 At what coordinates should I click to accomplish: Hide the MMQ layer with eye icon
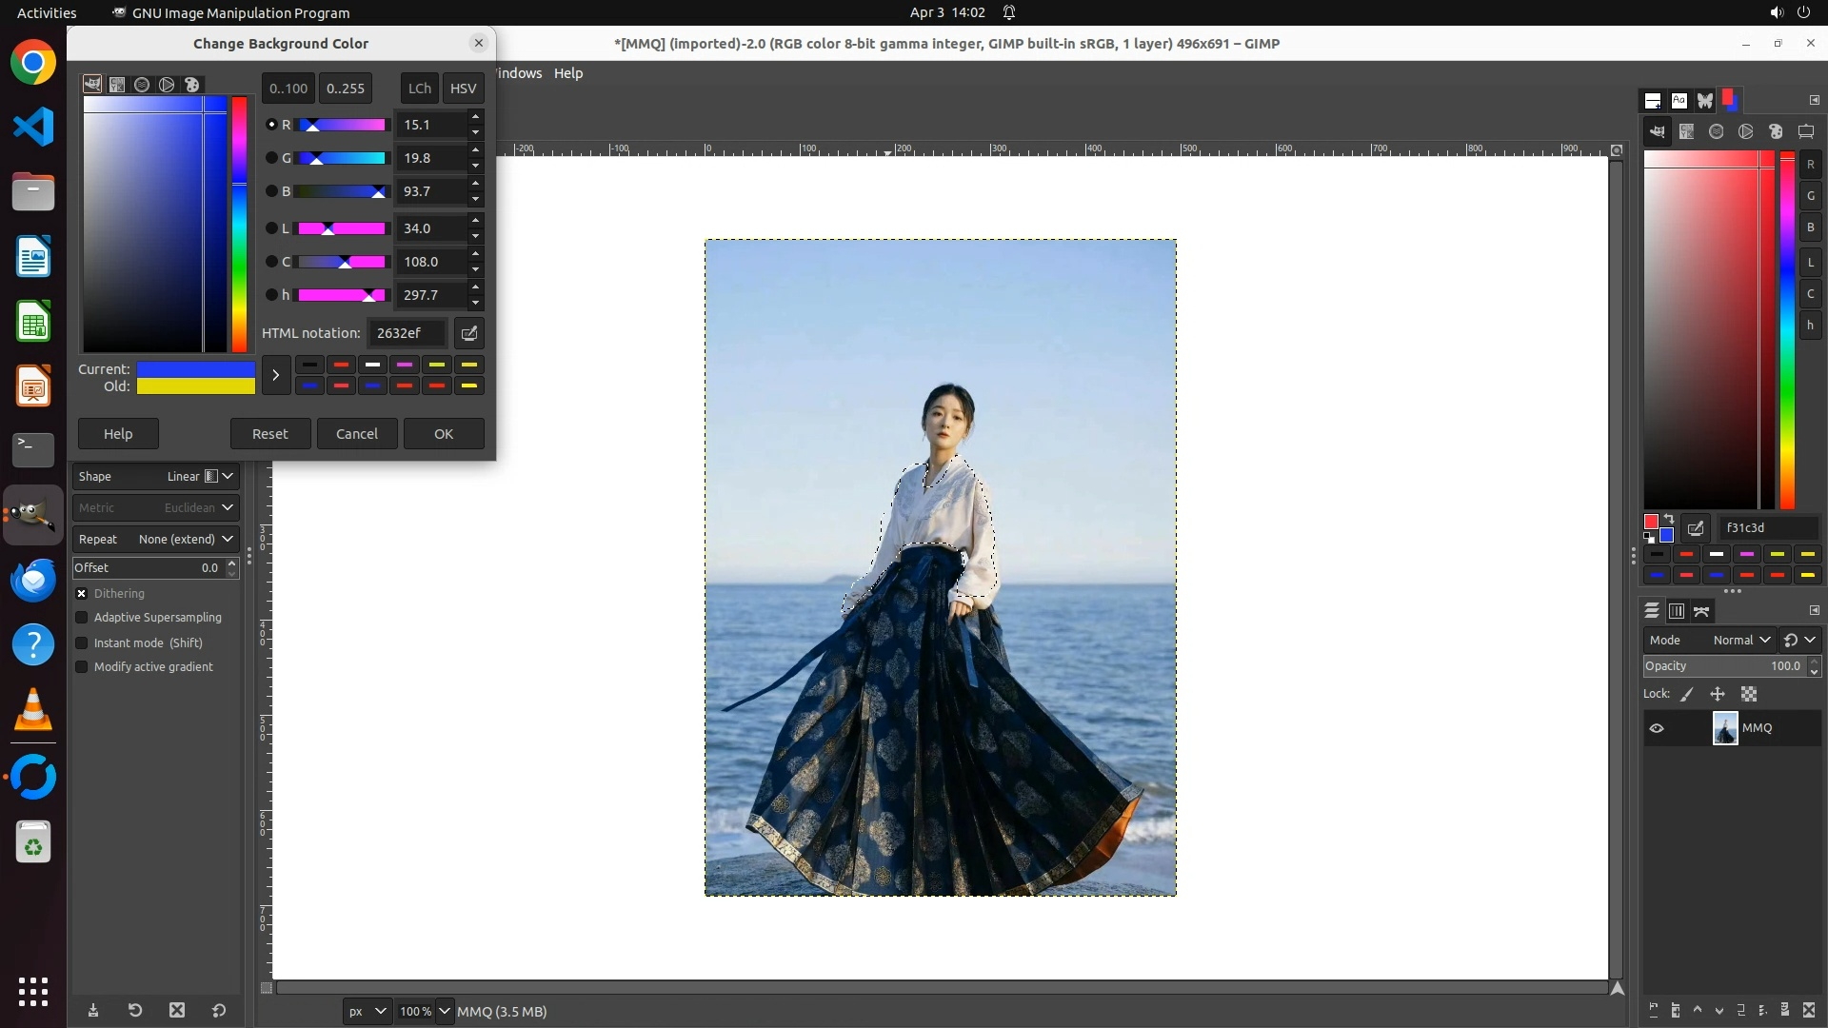[x=1657, y=728]
